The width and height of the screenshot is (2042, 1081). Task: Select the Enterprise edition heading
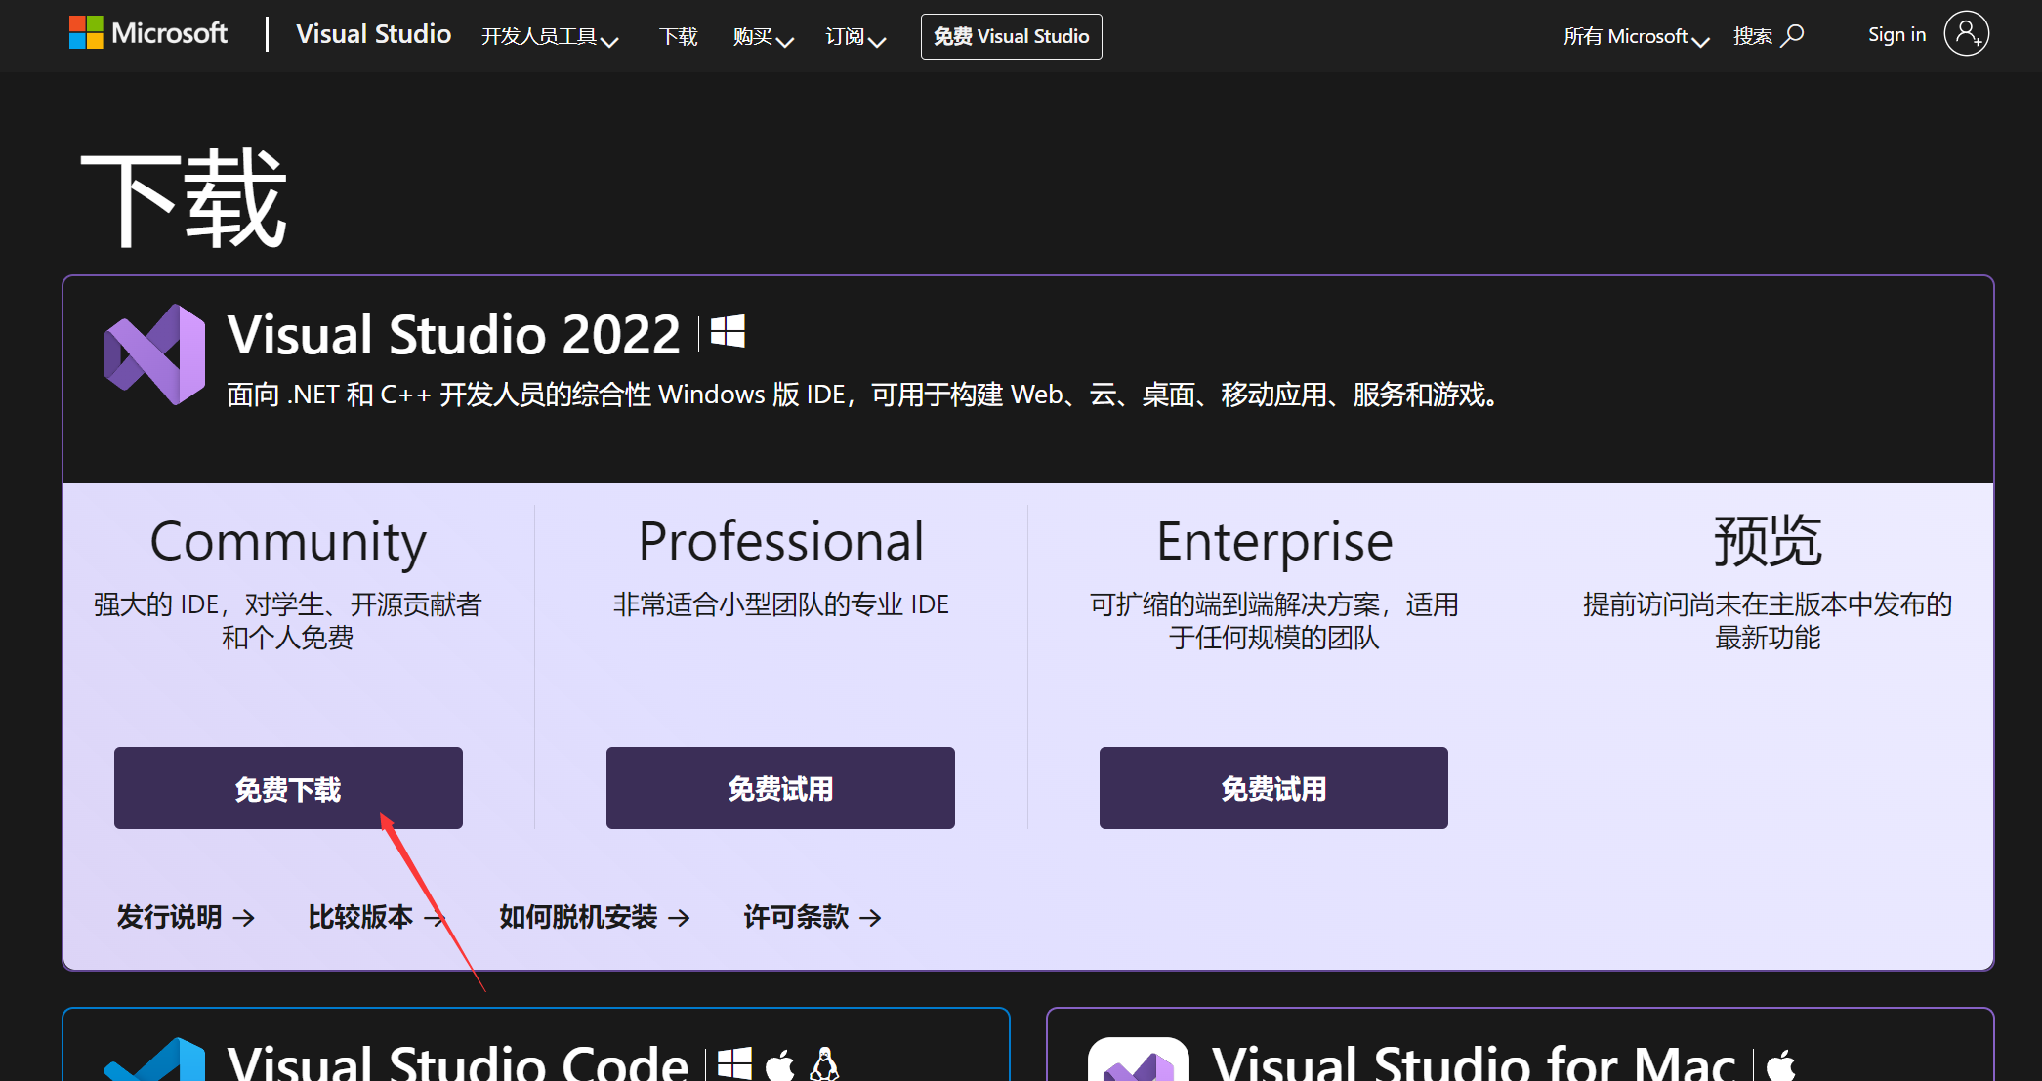[x=1274, y=542]
